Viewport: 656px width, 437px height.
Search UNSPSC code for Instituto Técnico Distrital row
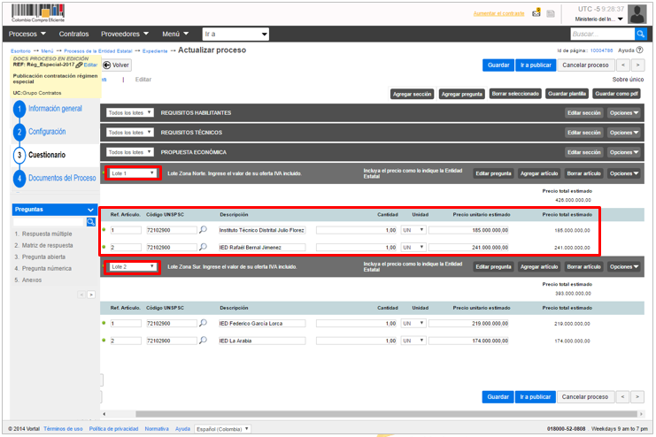[x=203, y=230]
